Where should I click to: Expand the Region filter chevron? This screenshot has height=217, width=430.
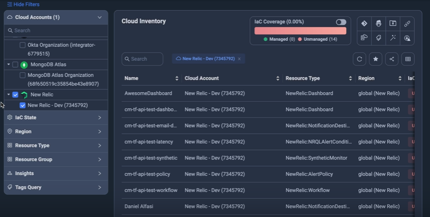(99, 132)
